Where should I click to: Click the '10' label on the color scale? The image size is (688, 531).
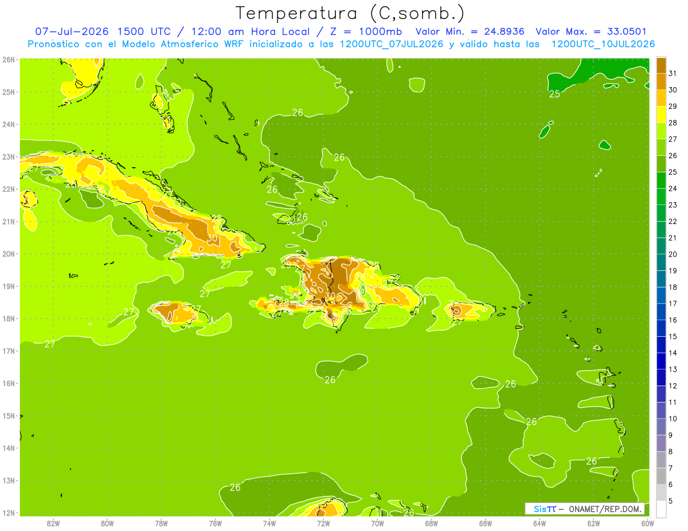click(x=672, y=419)
